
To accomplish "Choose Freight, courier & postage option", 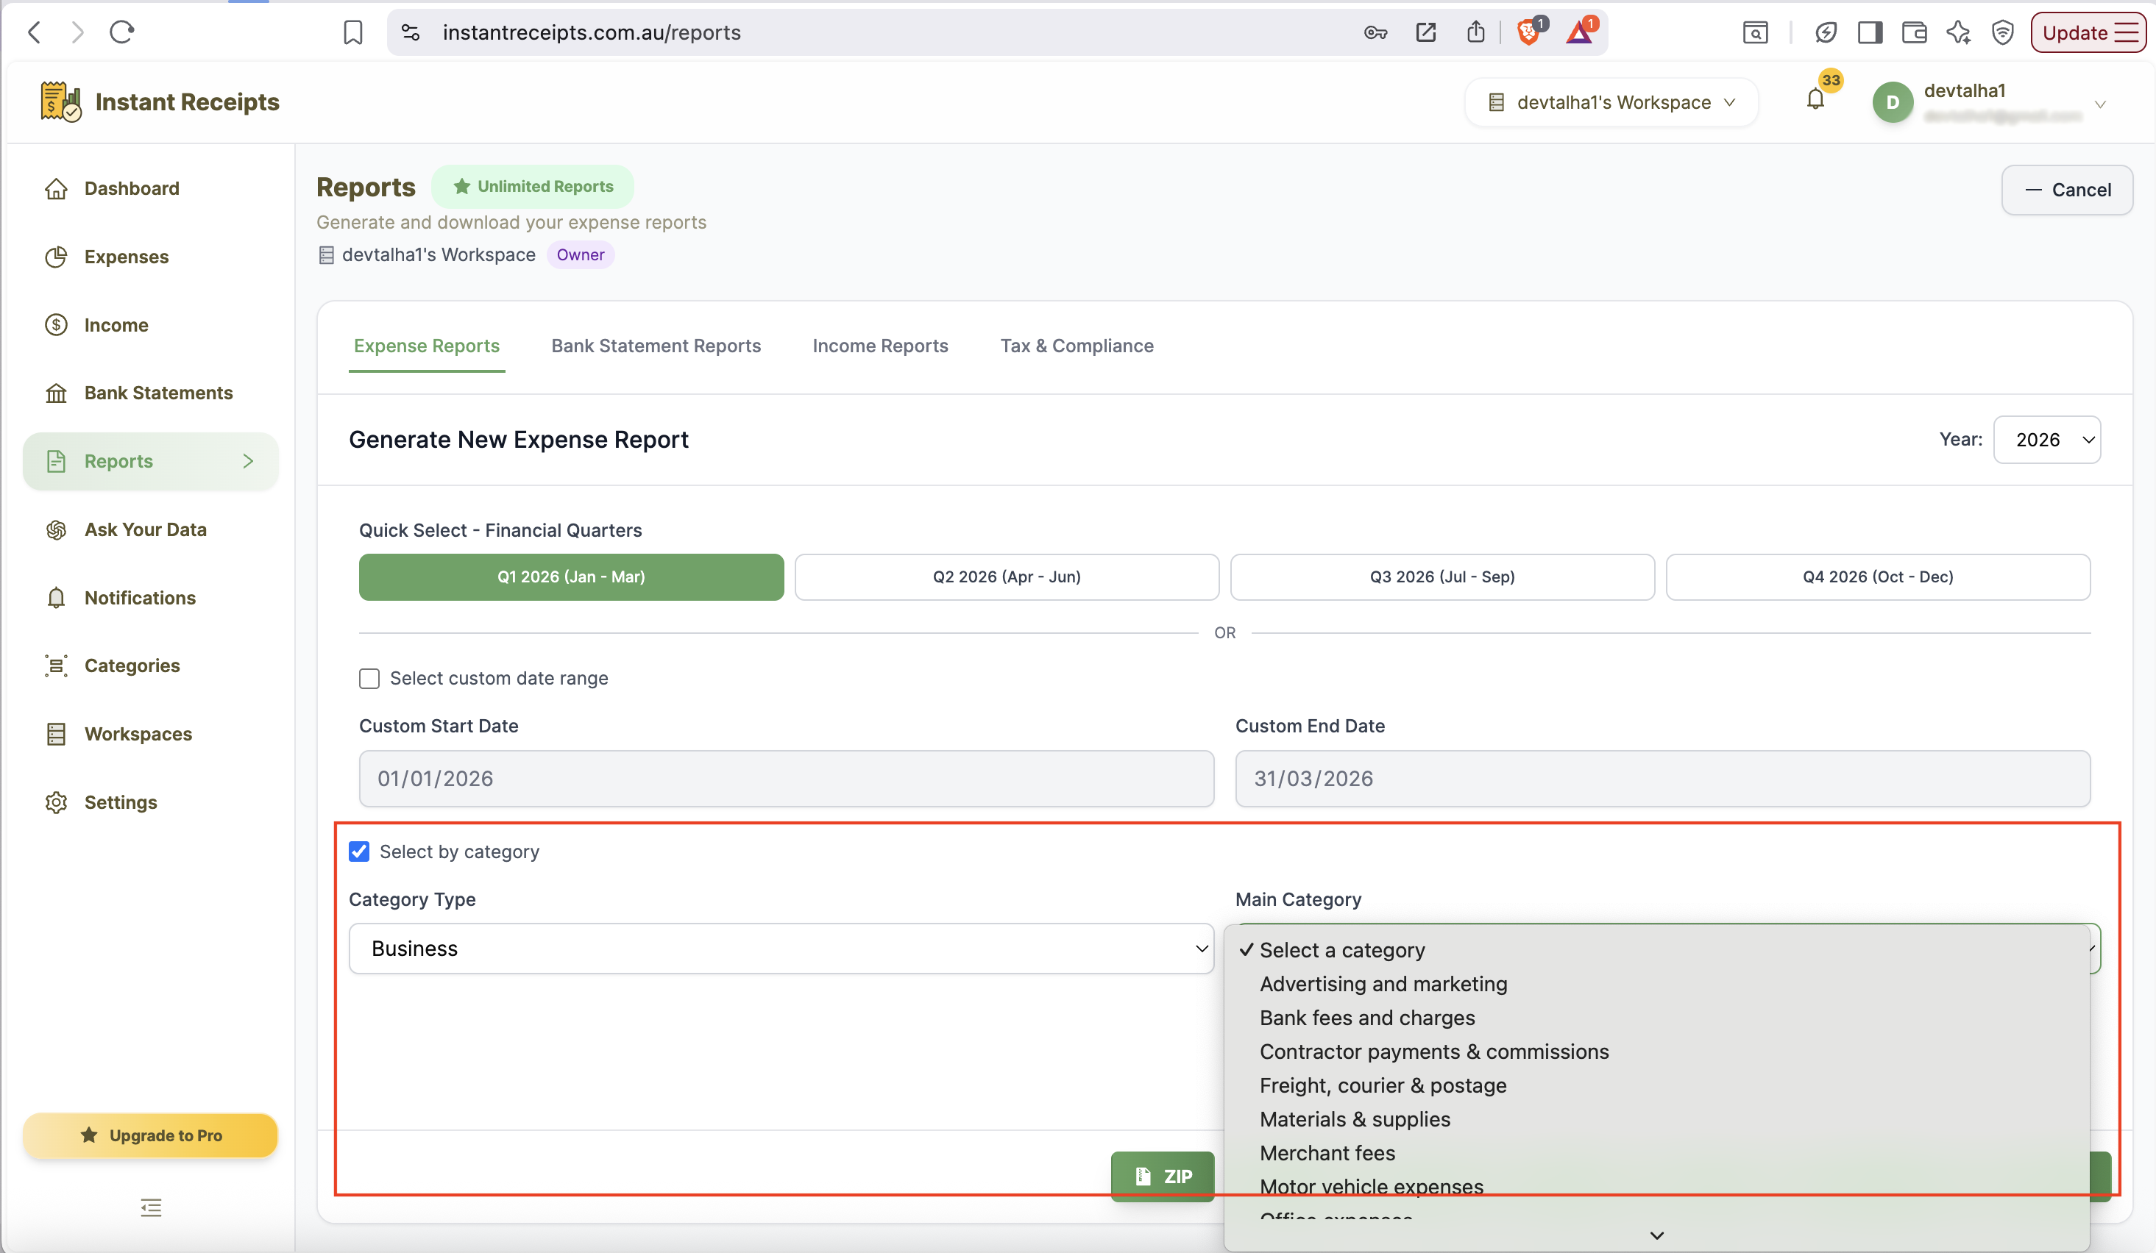I will [1657, 1085].
